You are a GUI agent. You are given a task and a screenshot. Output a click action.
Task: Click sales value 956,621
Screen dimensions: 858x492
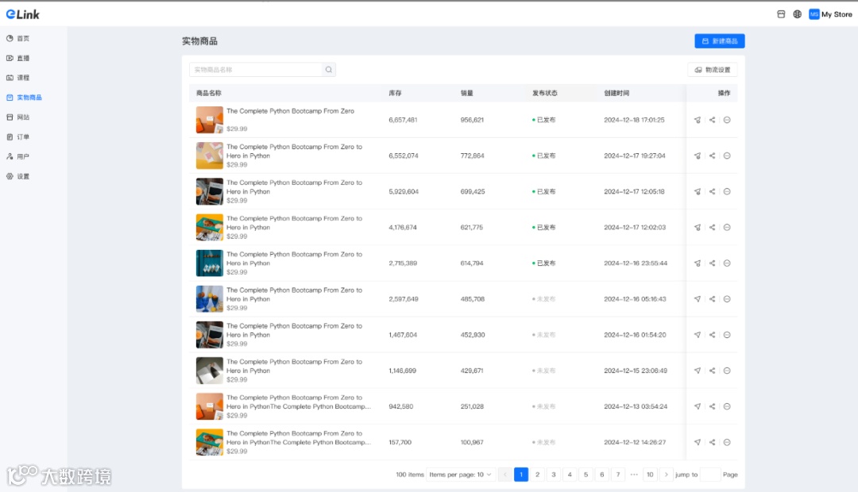pyautogui.click(x=472, y=120)
